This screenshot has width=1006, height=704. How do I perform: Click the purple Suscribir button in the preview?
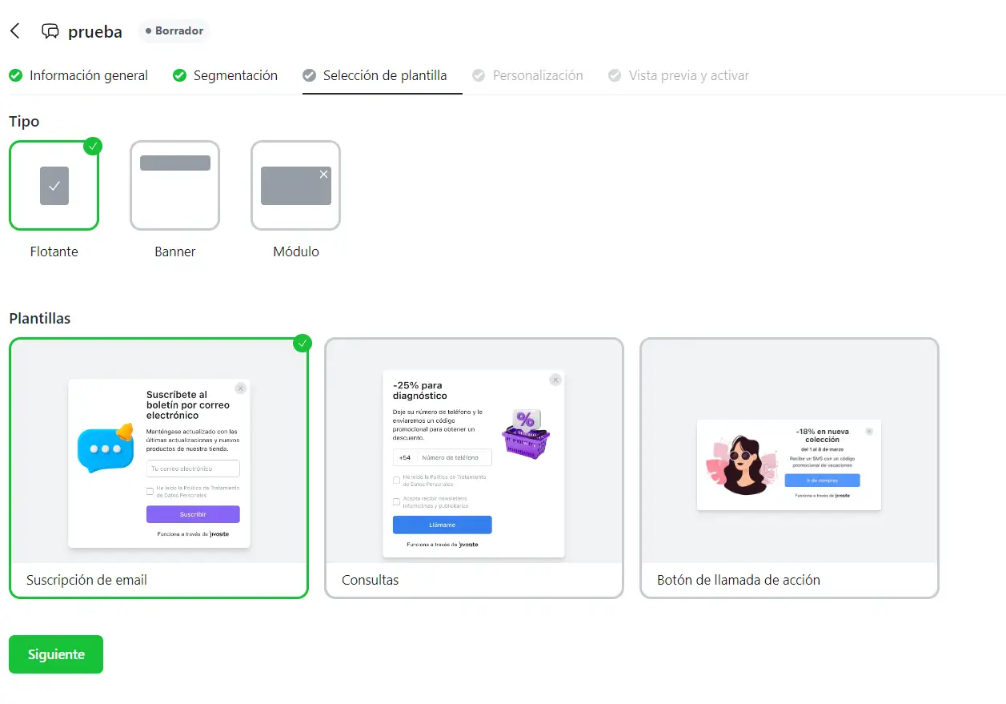(193, 514)
